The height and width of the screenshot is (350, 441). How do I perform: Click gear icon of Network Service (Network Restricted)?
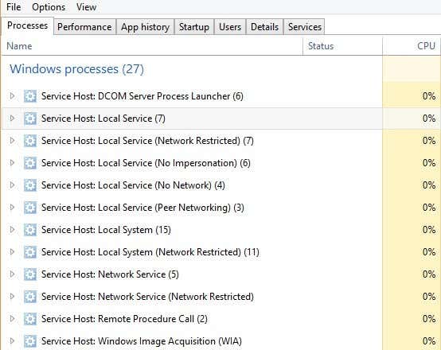coord(30,297)
